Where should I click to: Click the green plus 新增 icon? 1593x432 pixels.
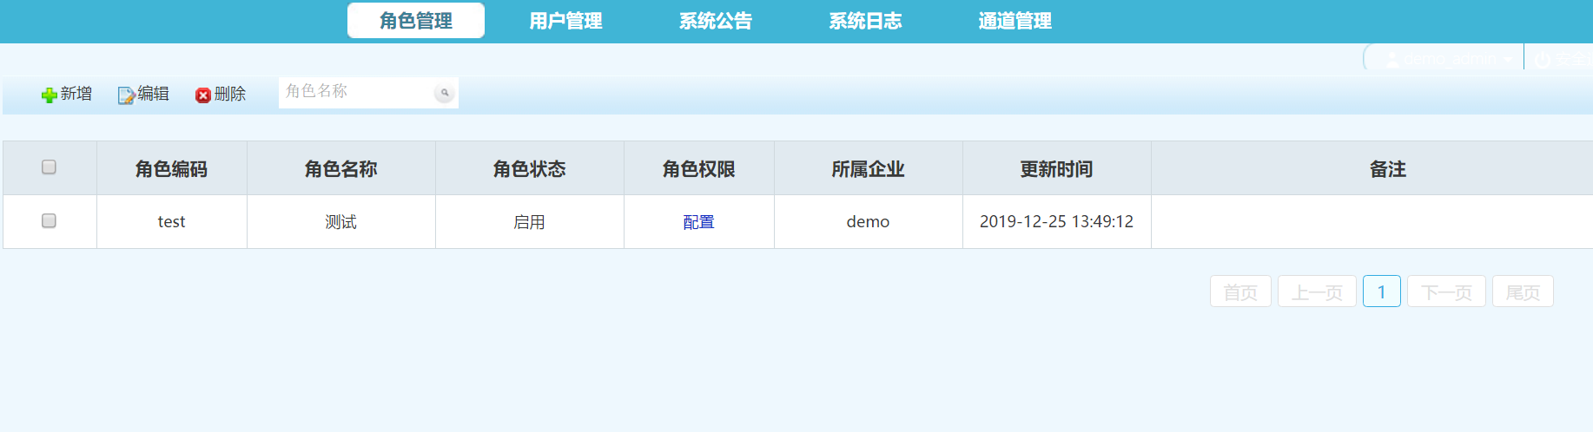pyautogui.click(x=49, y=95)
